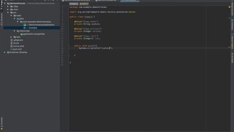This screenshot has width=234, height=132.
Task: Open the Structure tool window tab
Action: pyautogui.click(x=1, y=19)
